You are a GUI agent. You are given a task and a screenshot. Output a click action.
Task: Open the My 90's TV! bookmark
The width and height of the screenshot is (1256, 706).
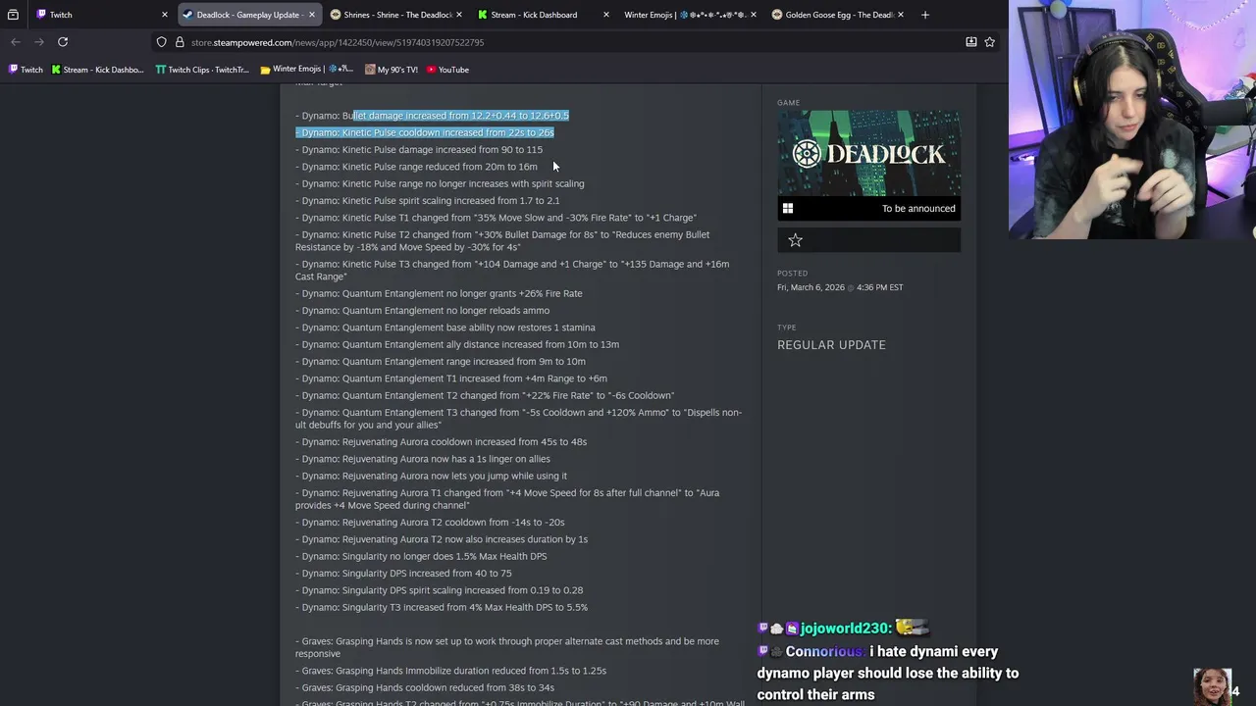(392, 70)
